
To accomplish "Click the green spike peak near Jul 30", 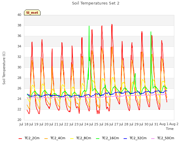I will tap(151, 32).
